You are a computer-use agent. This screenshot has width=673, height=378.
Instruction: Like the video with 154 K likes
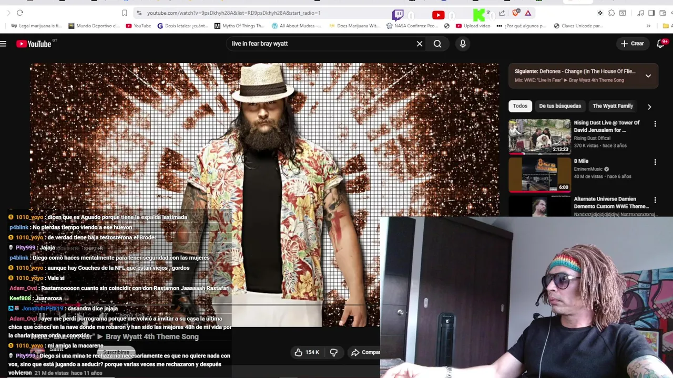[307, 352]
